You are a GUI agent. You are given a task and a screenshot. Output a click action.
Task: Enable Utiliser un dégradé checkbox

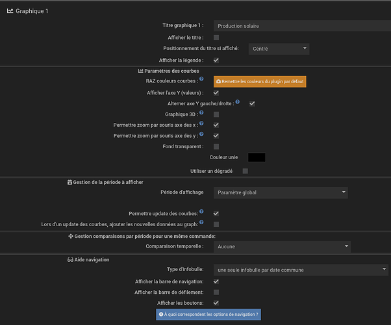coord(245,171)
